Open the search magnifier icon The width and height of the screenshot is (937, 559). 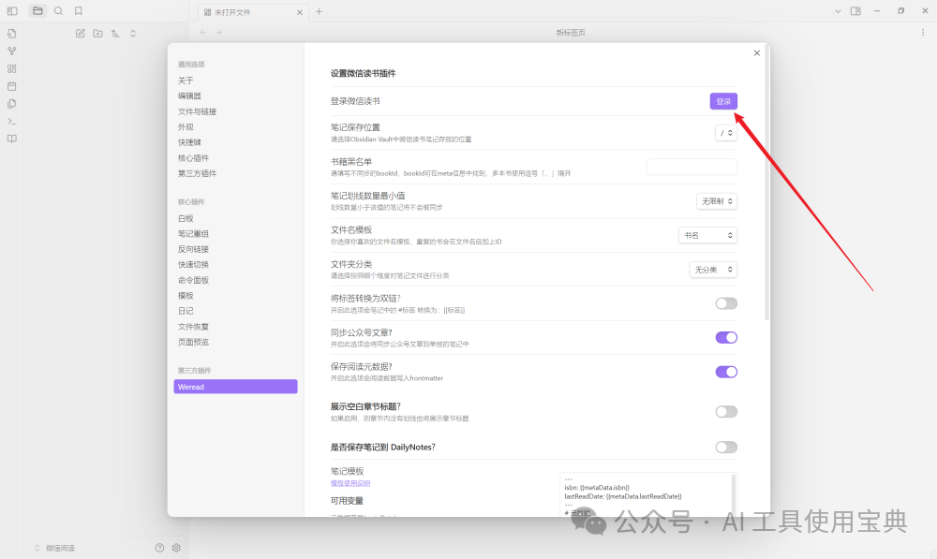(58, 10)
